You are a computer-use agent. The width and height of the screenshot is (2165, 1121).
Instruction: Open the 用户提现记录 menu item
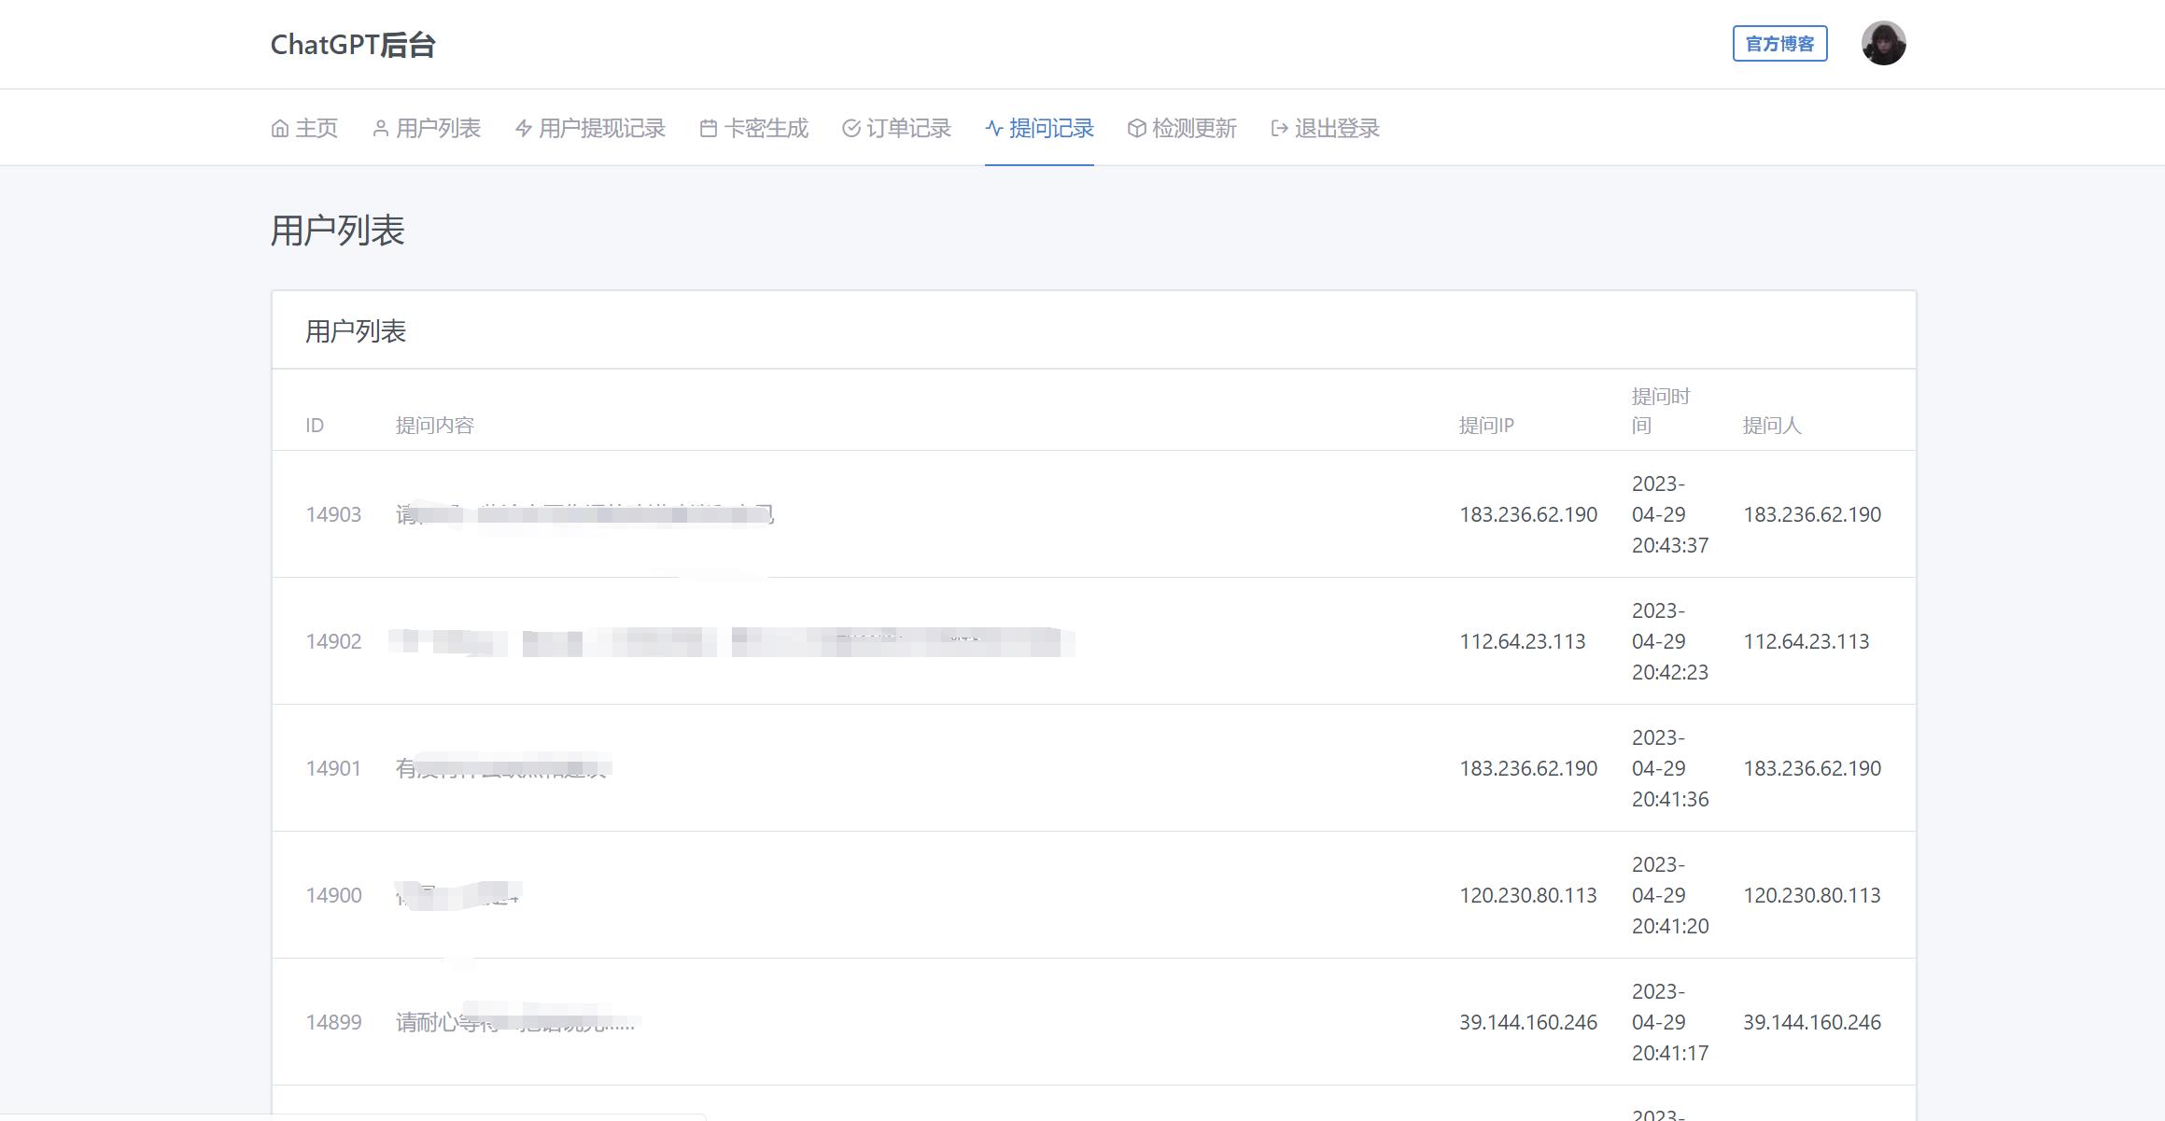tap(602, 129)
